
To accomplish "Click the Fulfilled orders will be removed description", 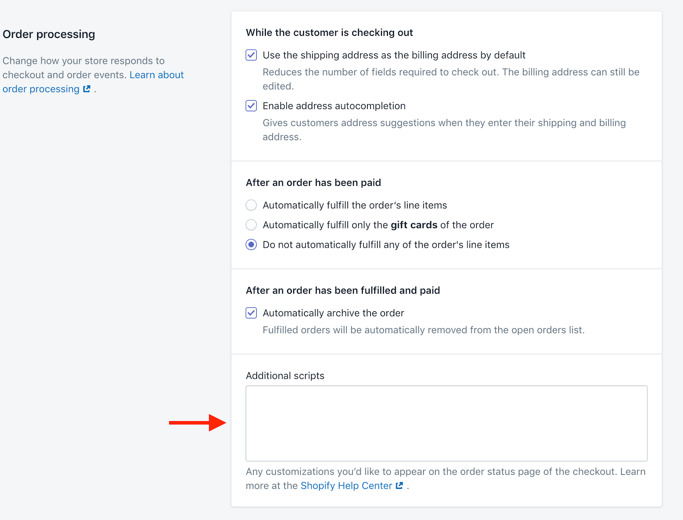I will tap(423, 330).
